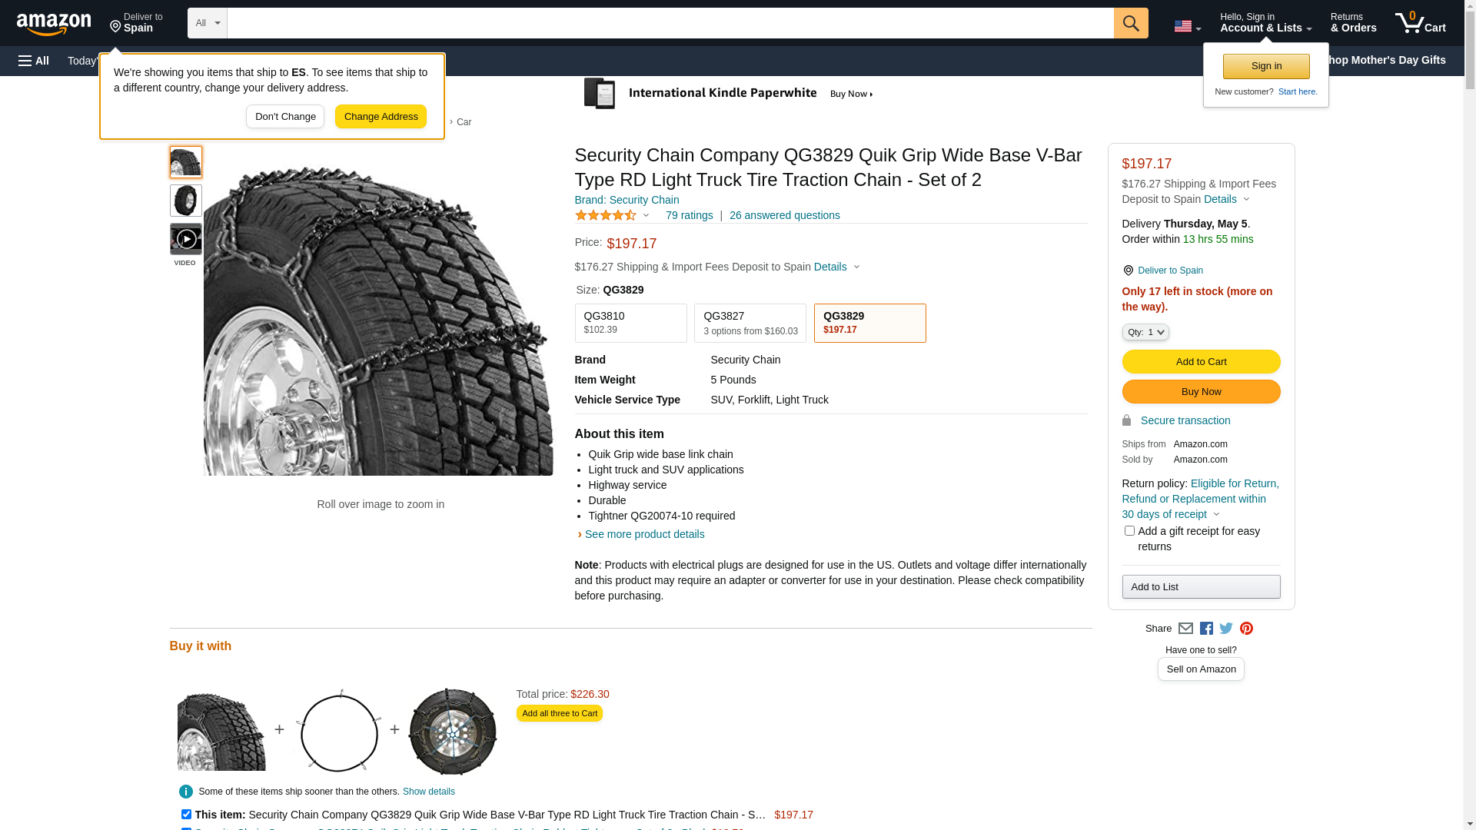Share the product on Pinterest
1476x830 pixels.
[x=1246, y=629]
